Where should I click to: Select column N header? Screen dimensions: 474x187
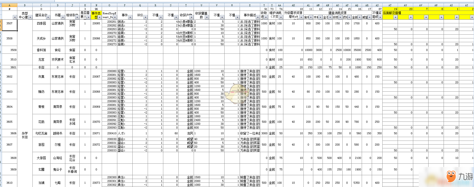pyautogui.click(x=96, y=5)
